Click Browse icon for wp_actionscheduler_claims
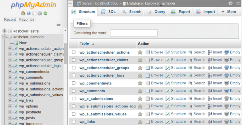The image size is (242, 125). pyautogui.click(x=148, y=60)
